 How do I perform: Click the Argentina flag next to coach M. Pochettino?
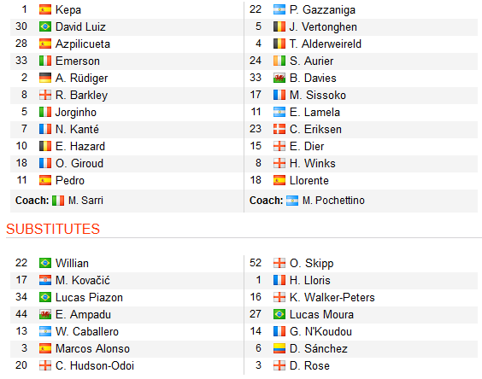tap(292, 201)
